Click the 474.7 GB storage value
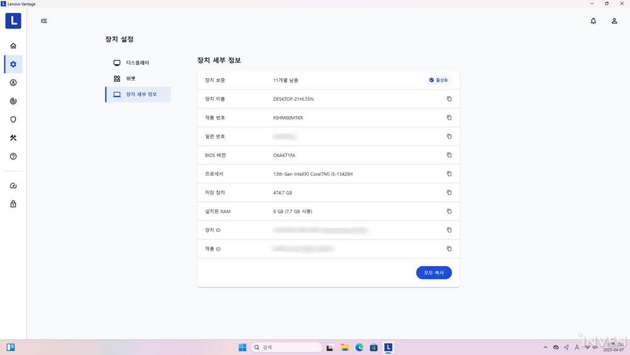The image size is (630, 355). pos(282,192)
